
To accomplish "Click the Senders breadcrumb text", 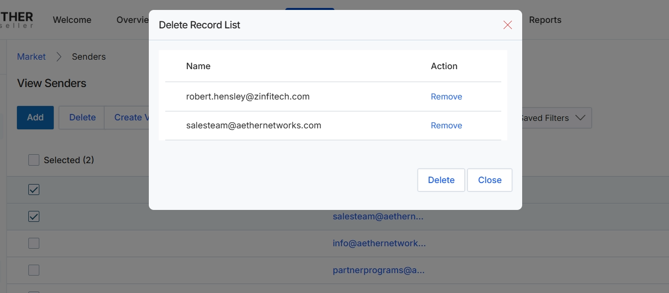I will point(89,57).
